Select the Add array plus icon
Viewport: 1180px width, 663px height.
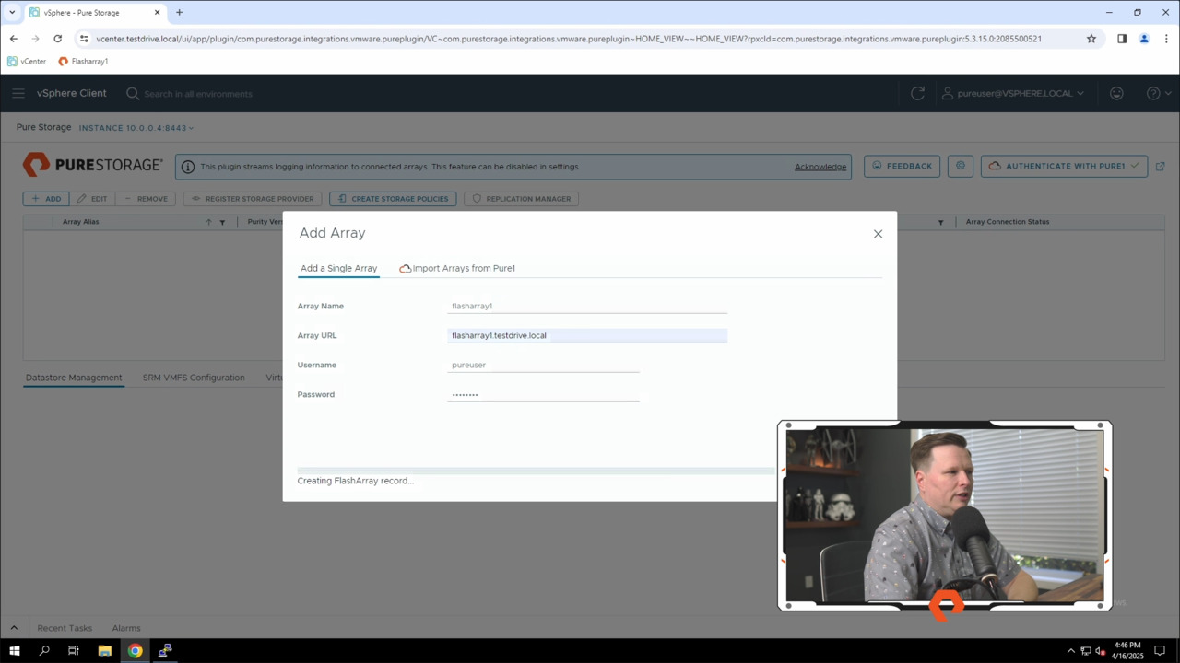35,198
